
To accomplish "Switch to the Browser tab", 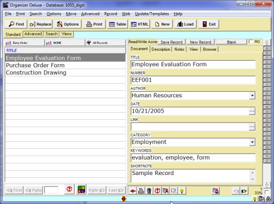I will pos(210,49).
